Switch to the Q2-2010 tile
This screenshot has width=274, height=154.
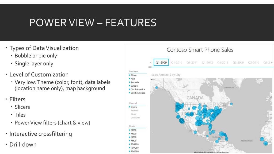253,63
